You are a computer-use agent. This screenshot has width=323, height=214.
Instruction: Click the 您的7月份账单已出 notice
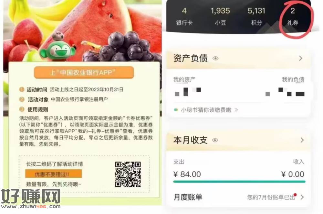click(271, 197)
